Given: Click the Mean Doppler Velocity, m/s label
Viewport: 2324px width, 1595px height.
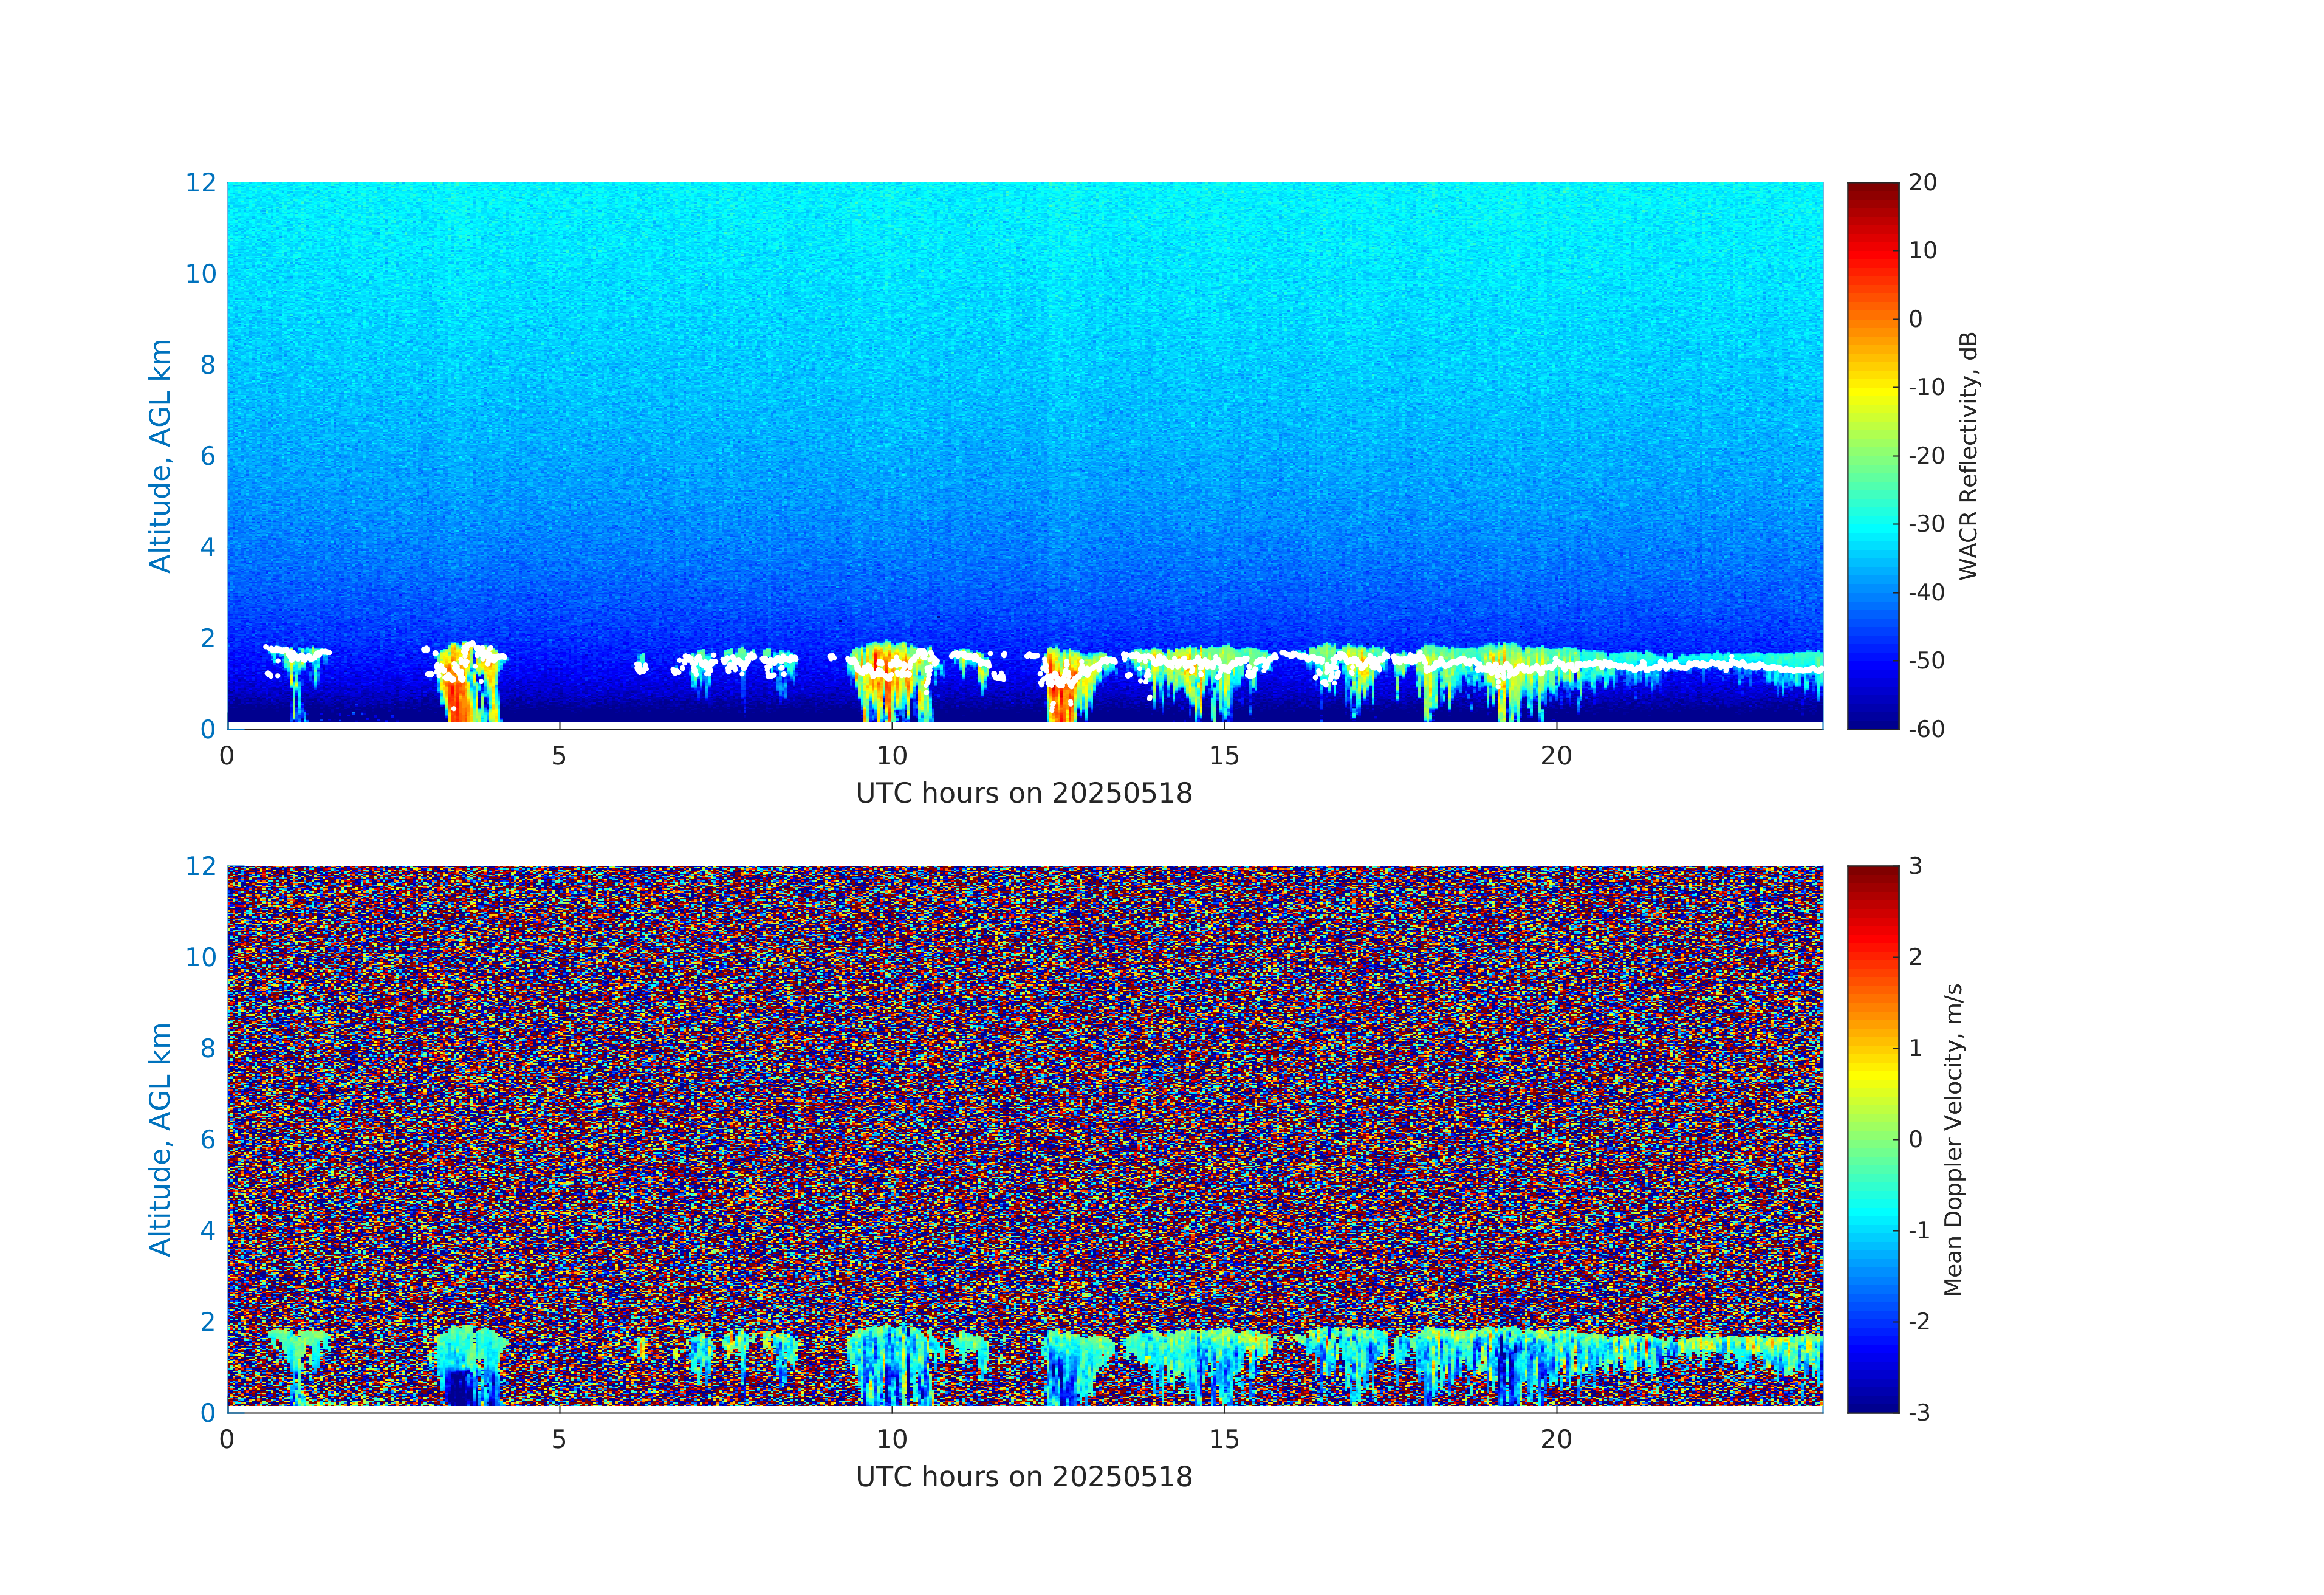Looking at the screenshot, I should point(1953,1139).
